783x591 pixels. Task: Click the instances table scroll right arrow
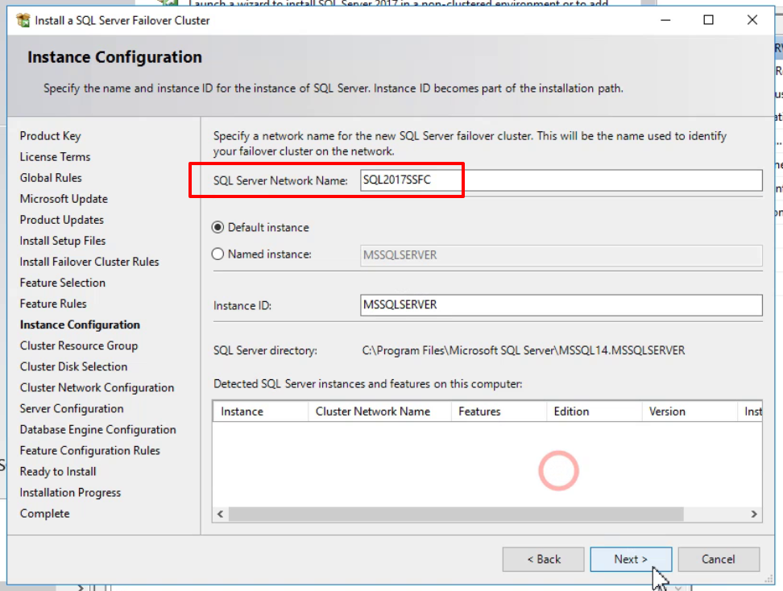[754, 515]
